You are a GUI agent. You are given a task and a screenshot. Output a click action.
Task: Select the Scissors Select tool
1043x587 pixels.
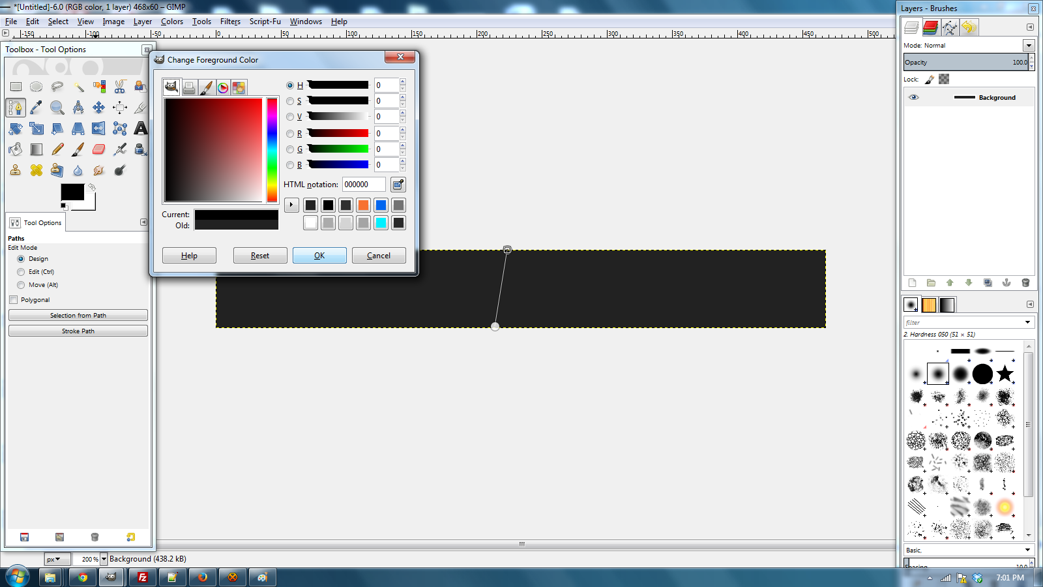[120, 86]
